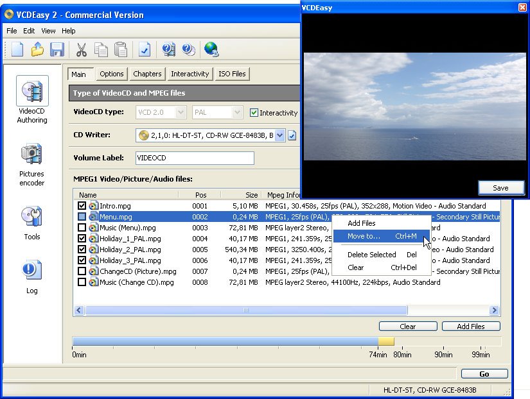Open the Pictures encoder section
This screenshot has height=399, width=530.
31,164
